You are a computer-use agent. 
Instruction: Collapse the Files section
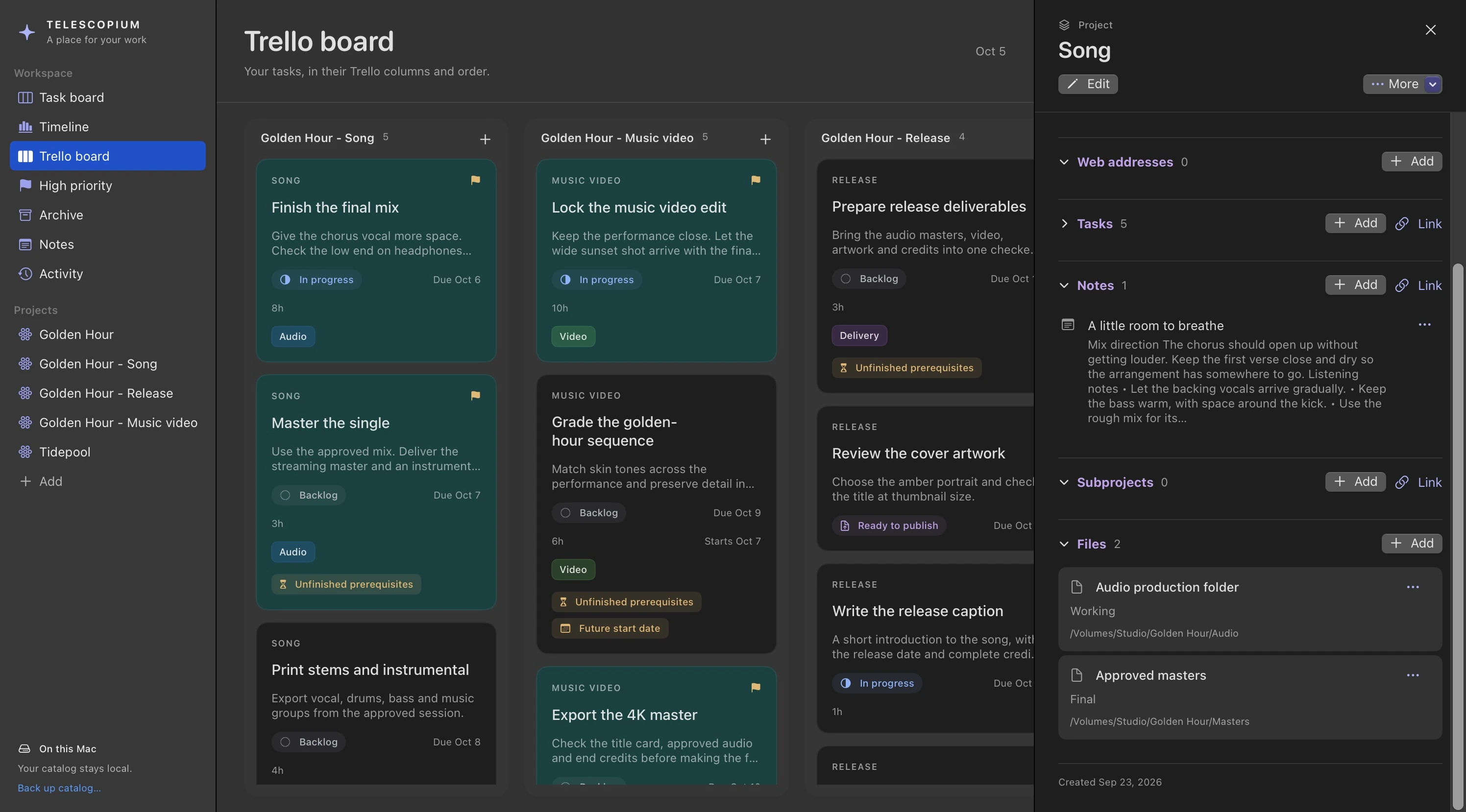(x=1064, y=544)
